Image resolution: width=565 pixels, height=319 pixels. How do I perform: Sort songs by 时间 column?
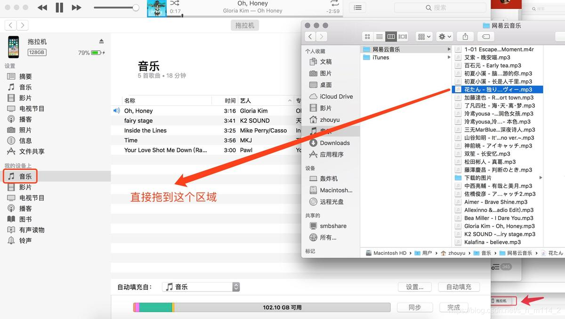tap(230, 101)
